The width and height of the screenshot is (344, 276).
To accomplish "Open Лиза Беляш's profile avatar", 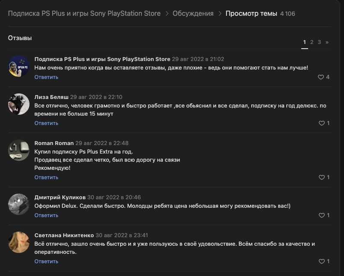I will (x=19, y=104).
